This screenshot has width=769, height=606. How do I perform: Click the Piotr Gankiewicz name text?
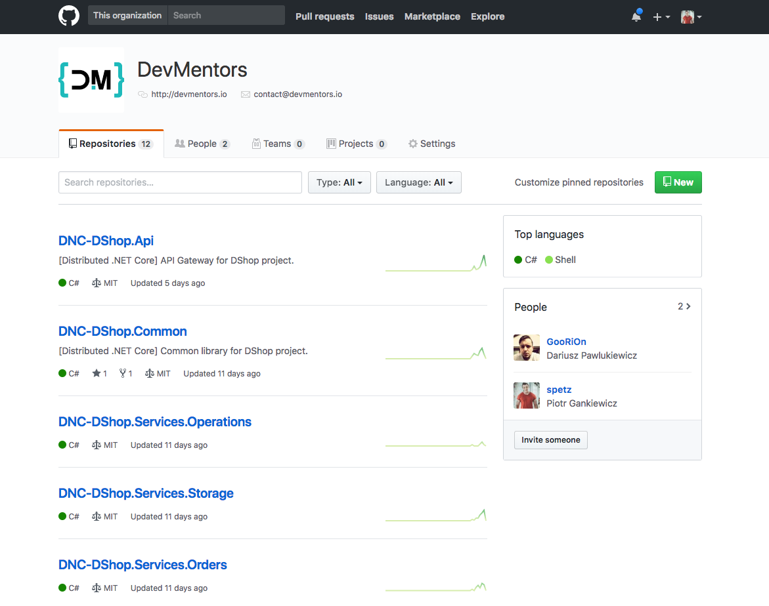click(x=582, y=403)
